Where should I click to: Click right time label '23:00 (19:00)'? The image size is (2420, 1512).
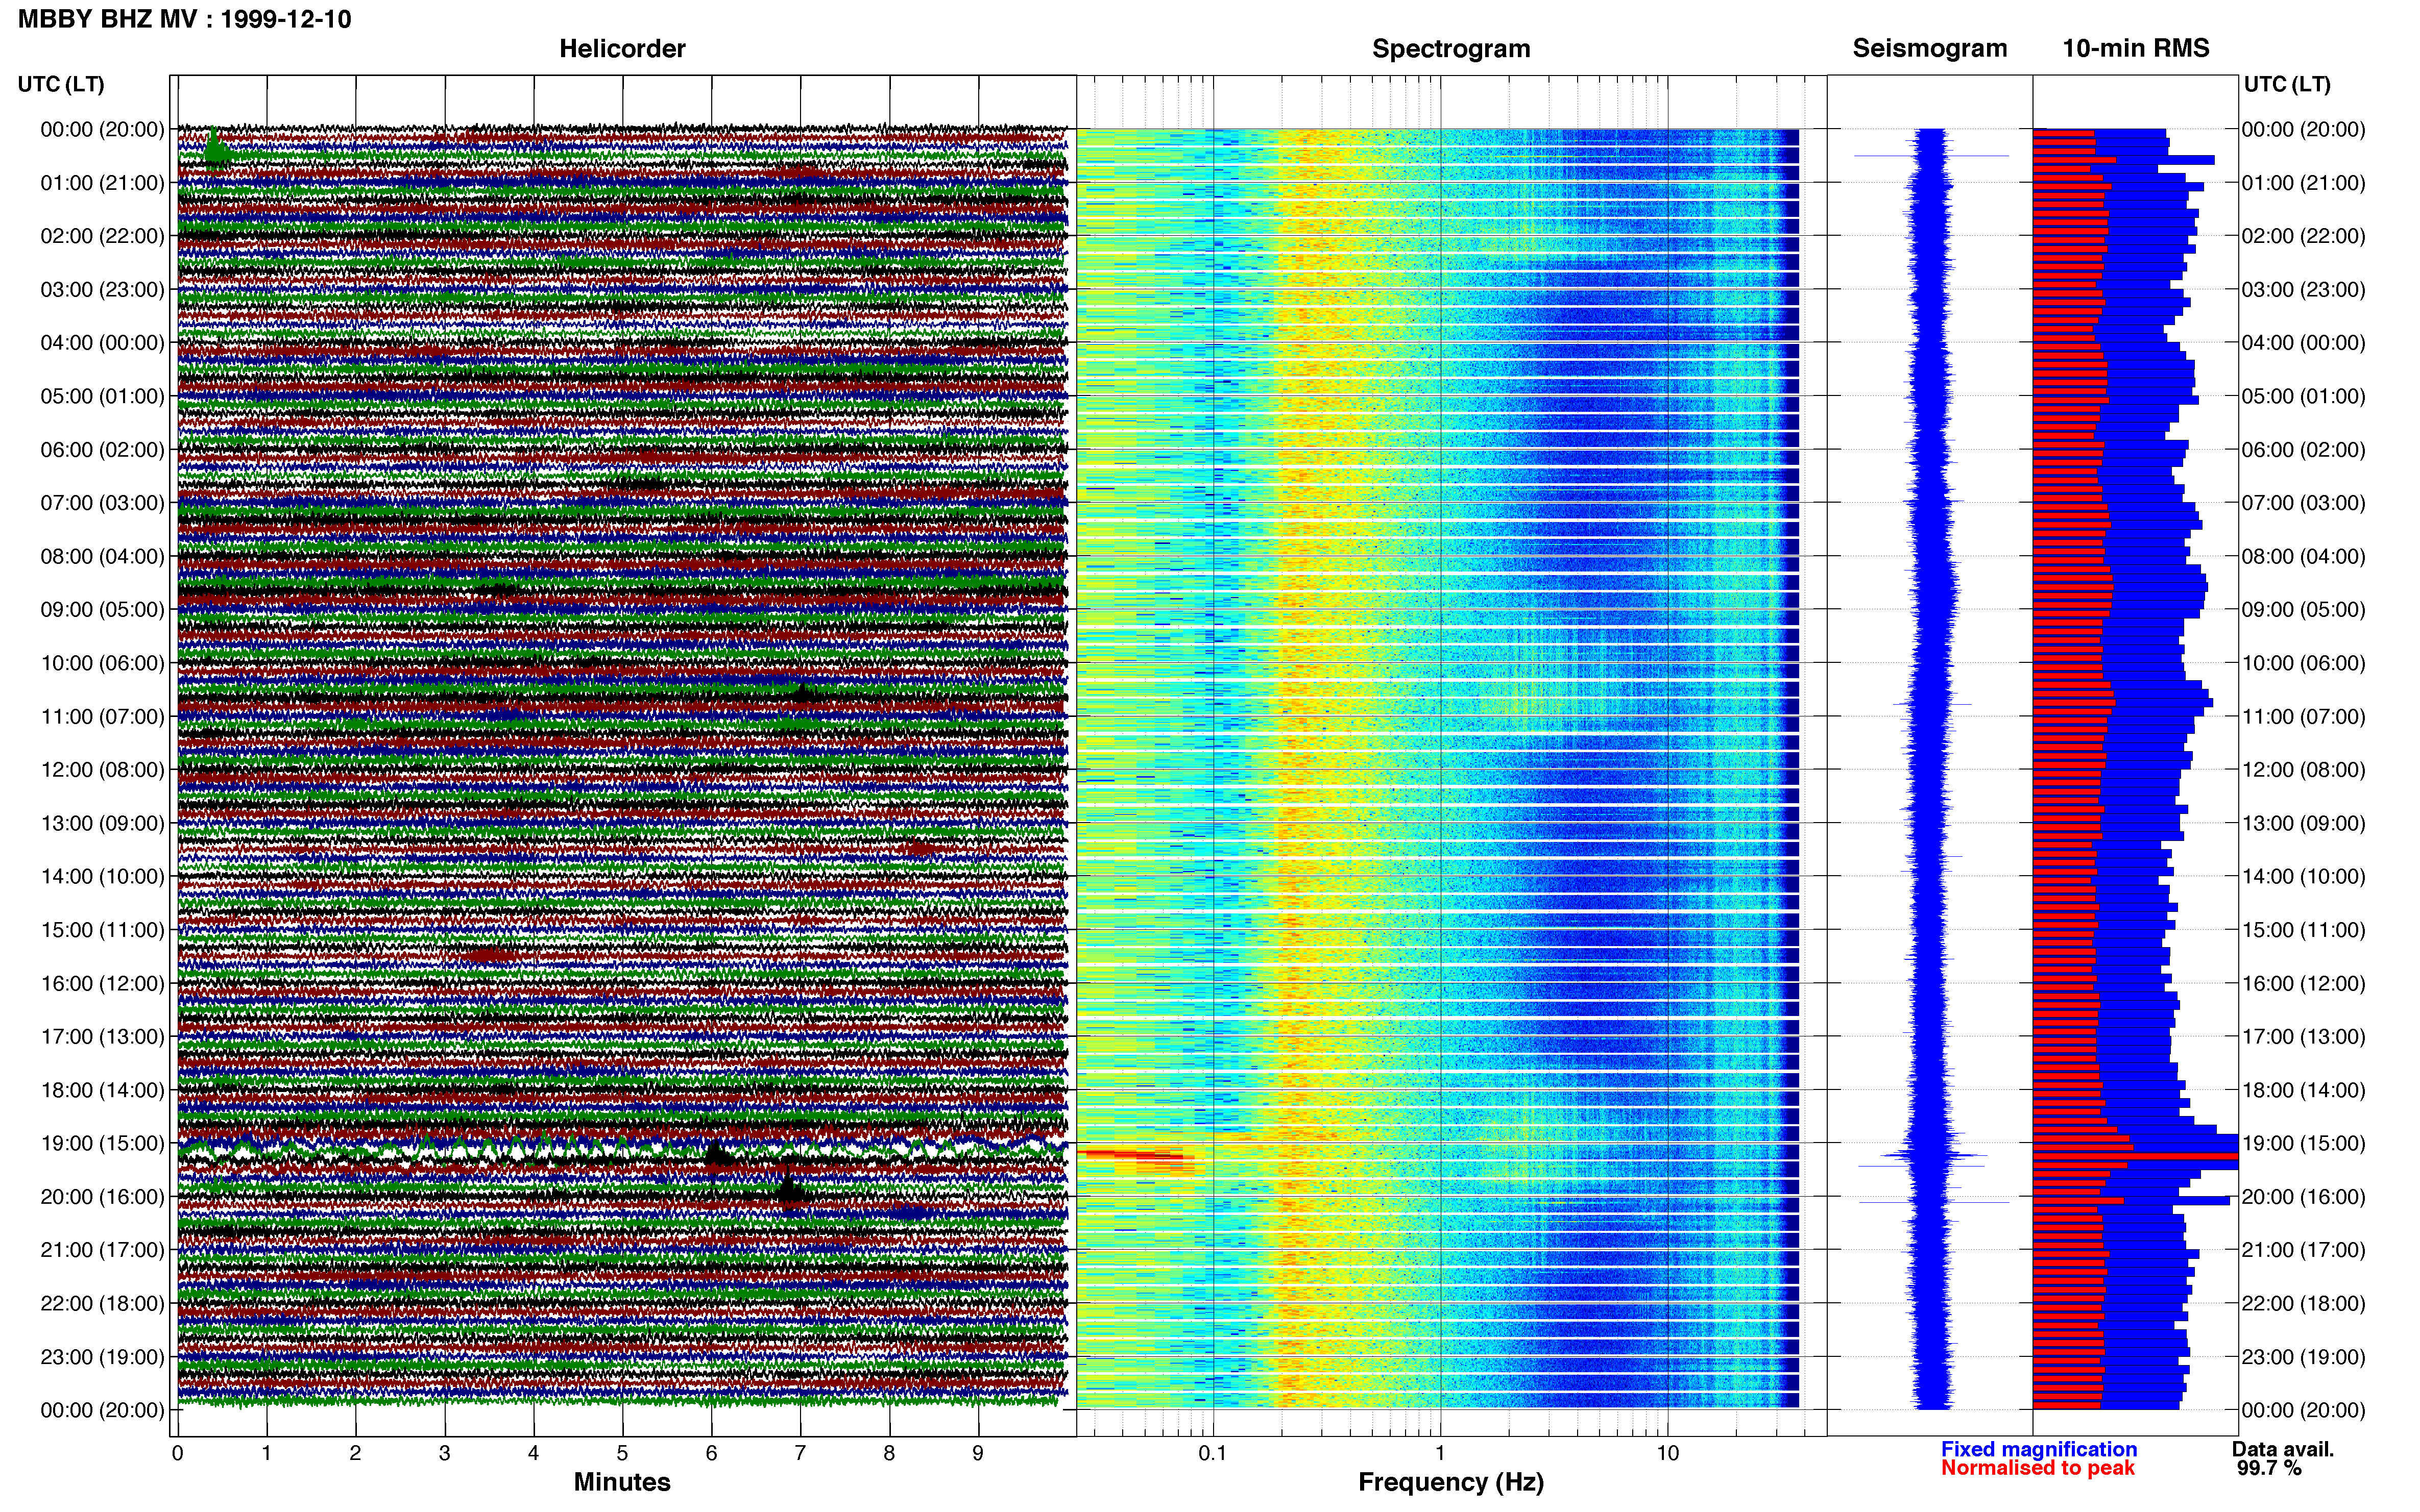[2303, 1357]
